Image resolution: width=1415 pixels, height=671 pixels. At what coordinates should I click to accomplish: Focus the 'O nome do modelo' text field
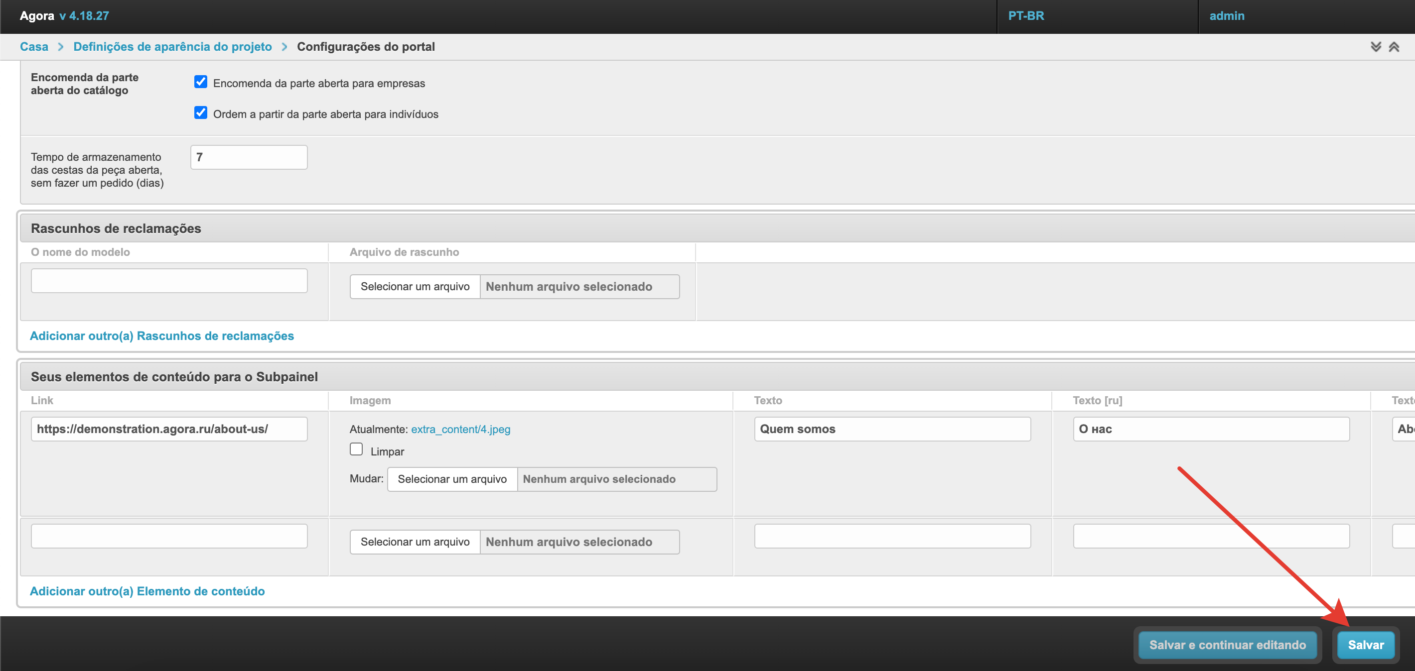coord(169,281)
